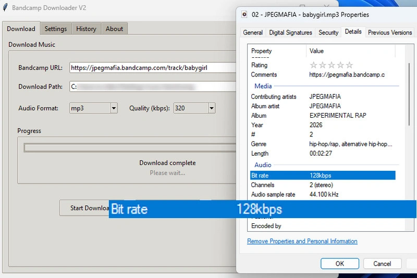Switch to General tab in Properties
The height and width of the screenshot is (278, 417).
tap(253, 32)
